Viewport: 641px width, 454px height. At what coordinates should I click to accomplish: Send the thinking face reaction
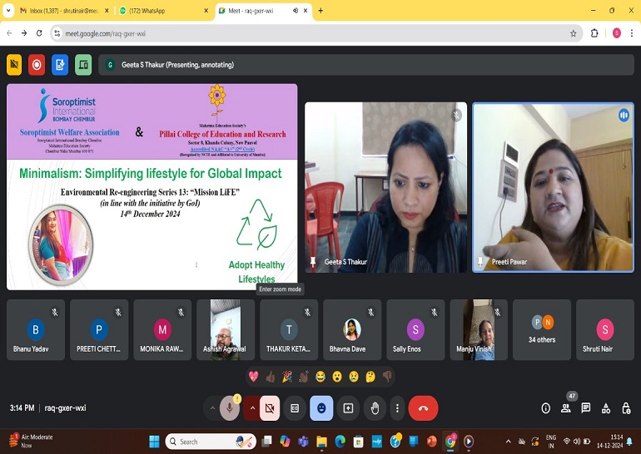click(x=370, y=377)
